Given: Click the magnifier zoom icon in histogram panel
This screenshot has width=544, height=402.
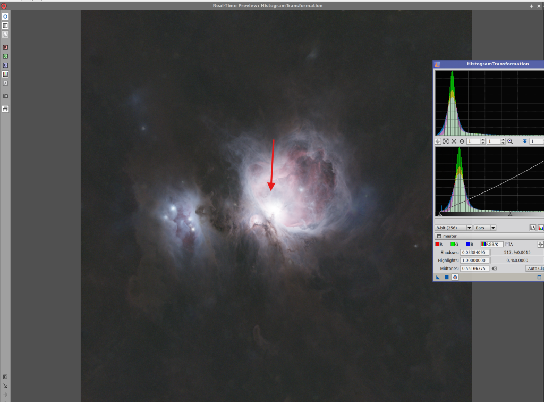Looking at the screenshot, I should 510,141.
